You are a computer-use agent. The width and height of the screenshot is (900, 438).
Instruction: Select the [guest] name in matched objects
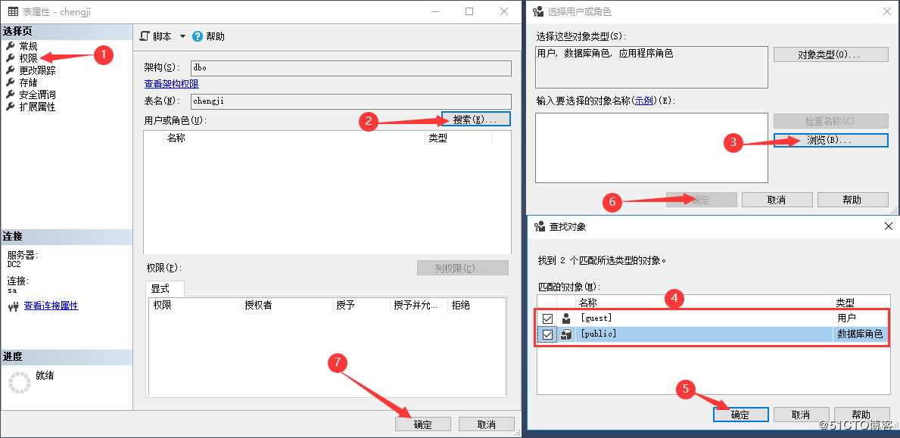point(596,318)
